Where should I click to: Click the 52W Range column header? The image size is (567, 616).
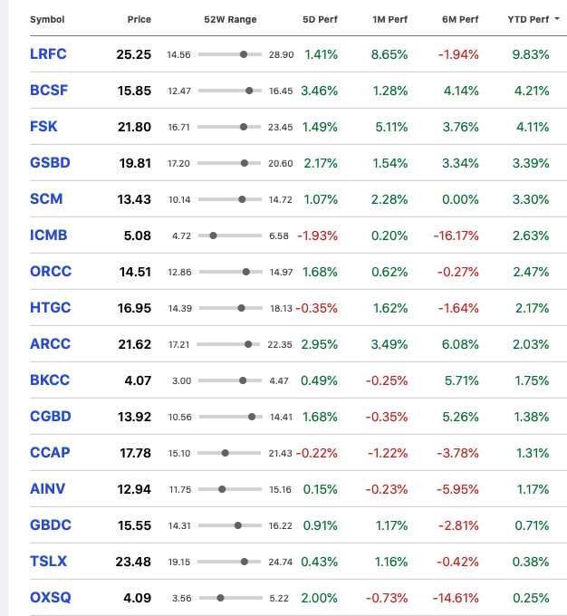tap(230, 19)
